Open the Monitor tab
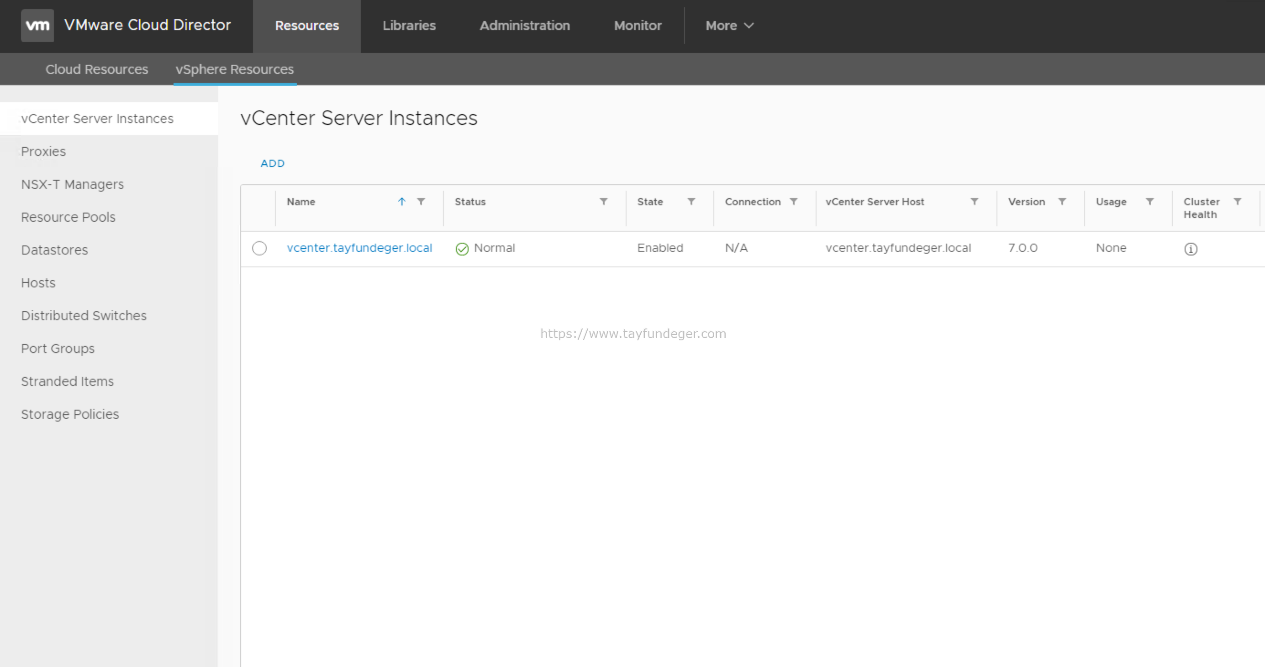The image size is (1265, 667). pyautogui.click(x=638, y=26)
